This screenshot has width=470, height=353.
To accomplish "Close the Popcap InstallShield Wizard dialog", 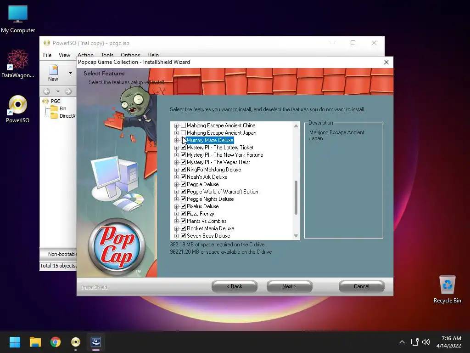I will (386, 62).
